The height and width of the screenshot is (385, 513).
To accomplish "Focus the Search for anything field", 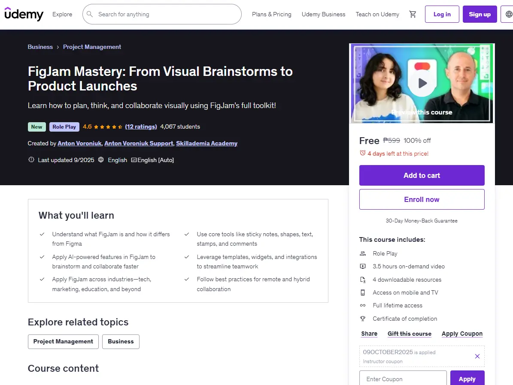I will pos(162,14).
